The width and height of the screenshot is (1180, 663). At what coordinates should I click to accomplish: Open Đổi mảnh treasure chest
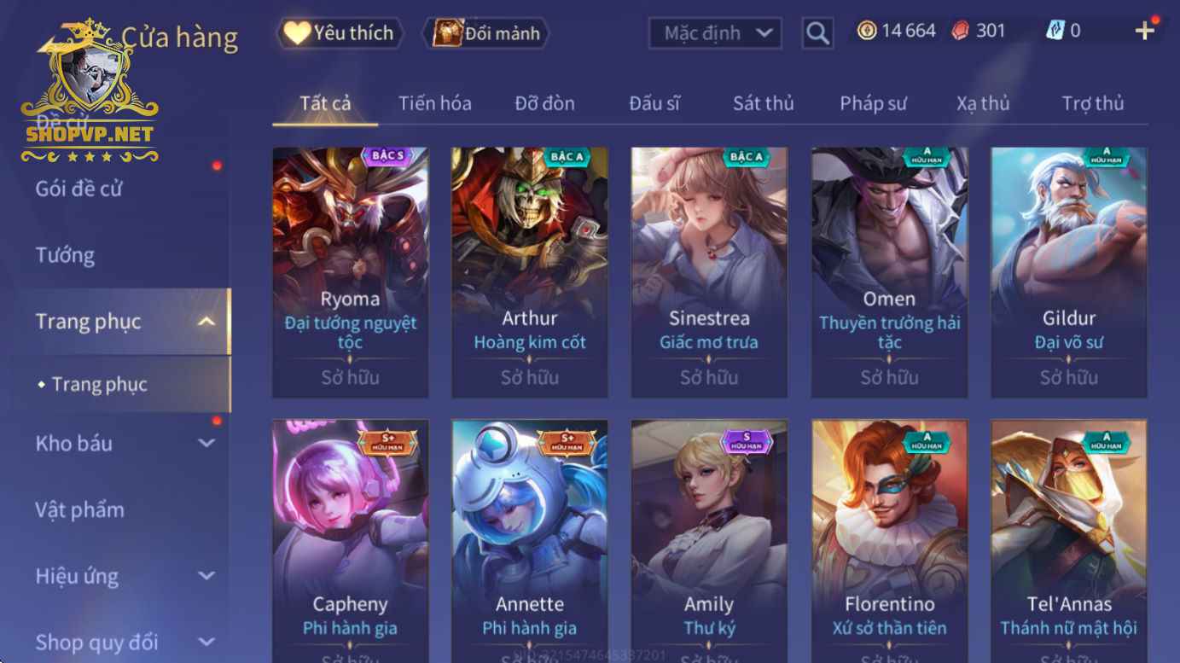pos(486,33)
